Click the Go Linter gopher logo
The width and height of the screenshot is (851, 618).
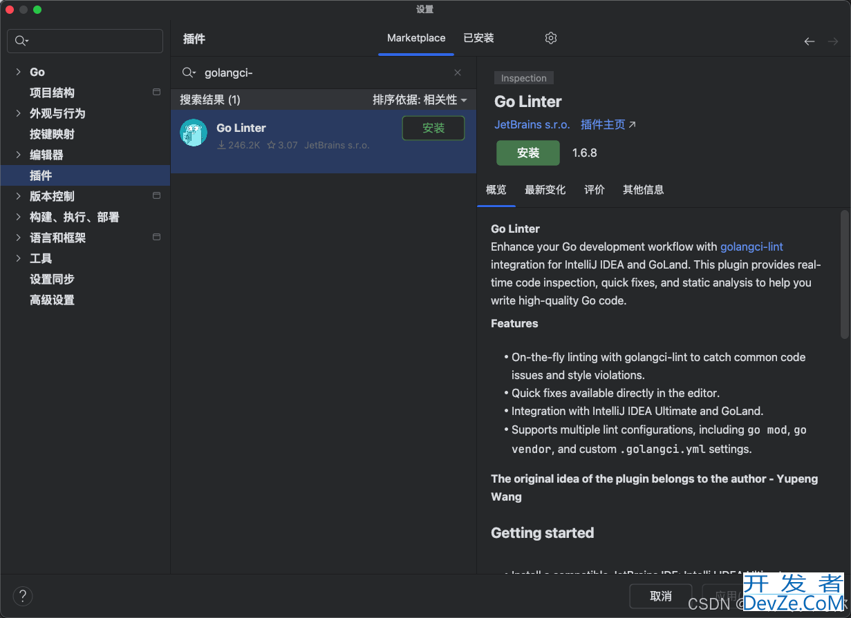pos(194,133)
